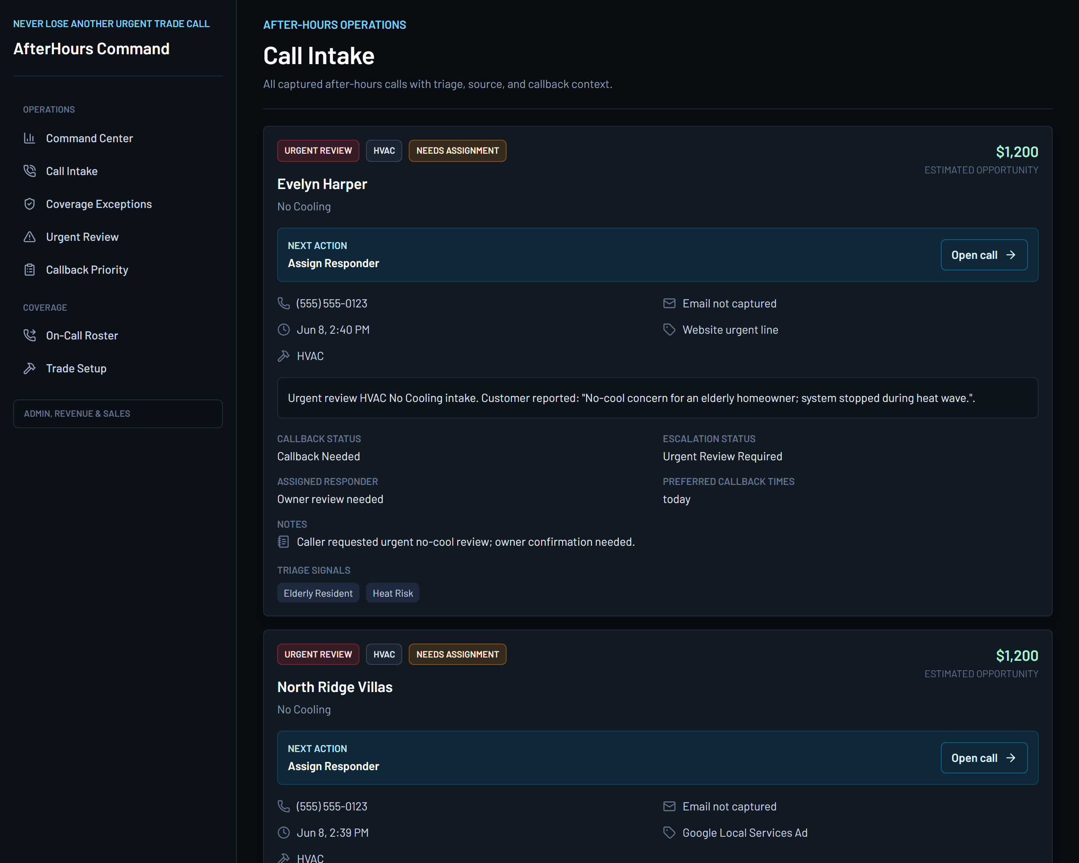Screen dimensions: 1079x863
Task: Click 'today' preferred callback time
Action: 676,499
